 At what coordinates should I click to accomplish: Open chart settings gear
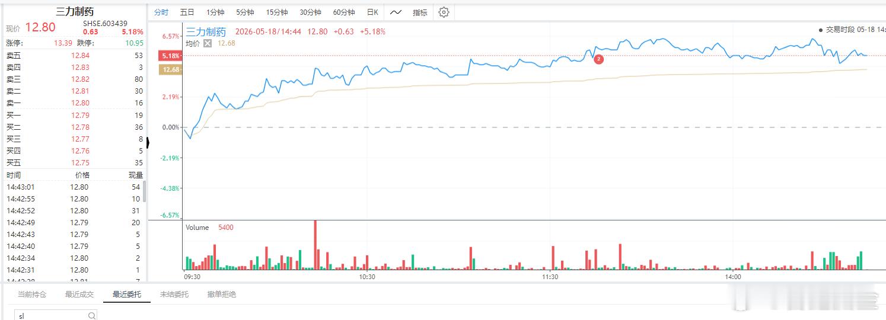(444, 12)
